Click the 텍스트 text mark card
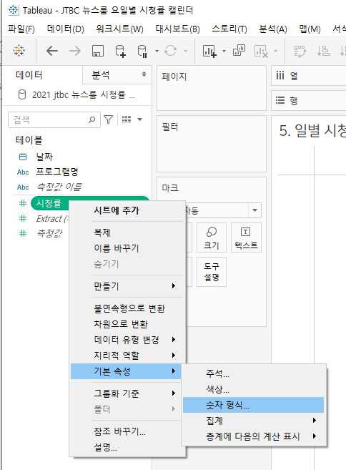 coord(246,238)
